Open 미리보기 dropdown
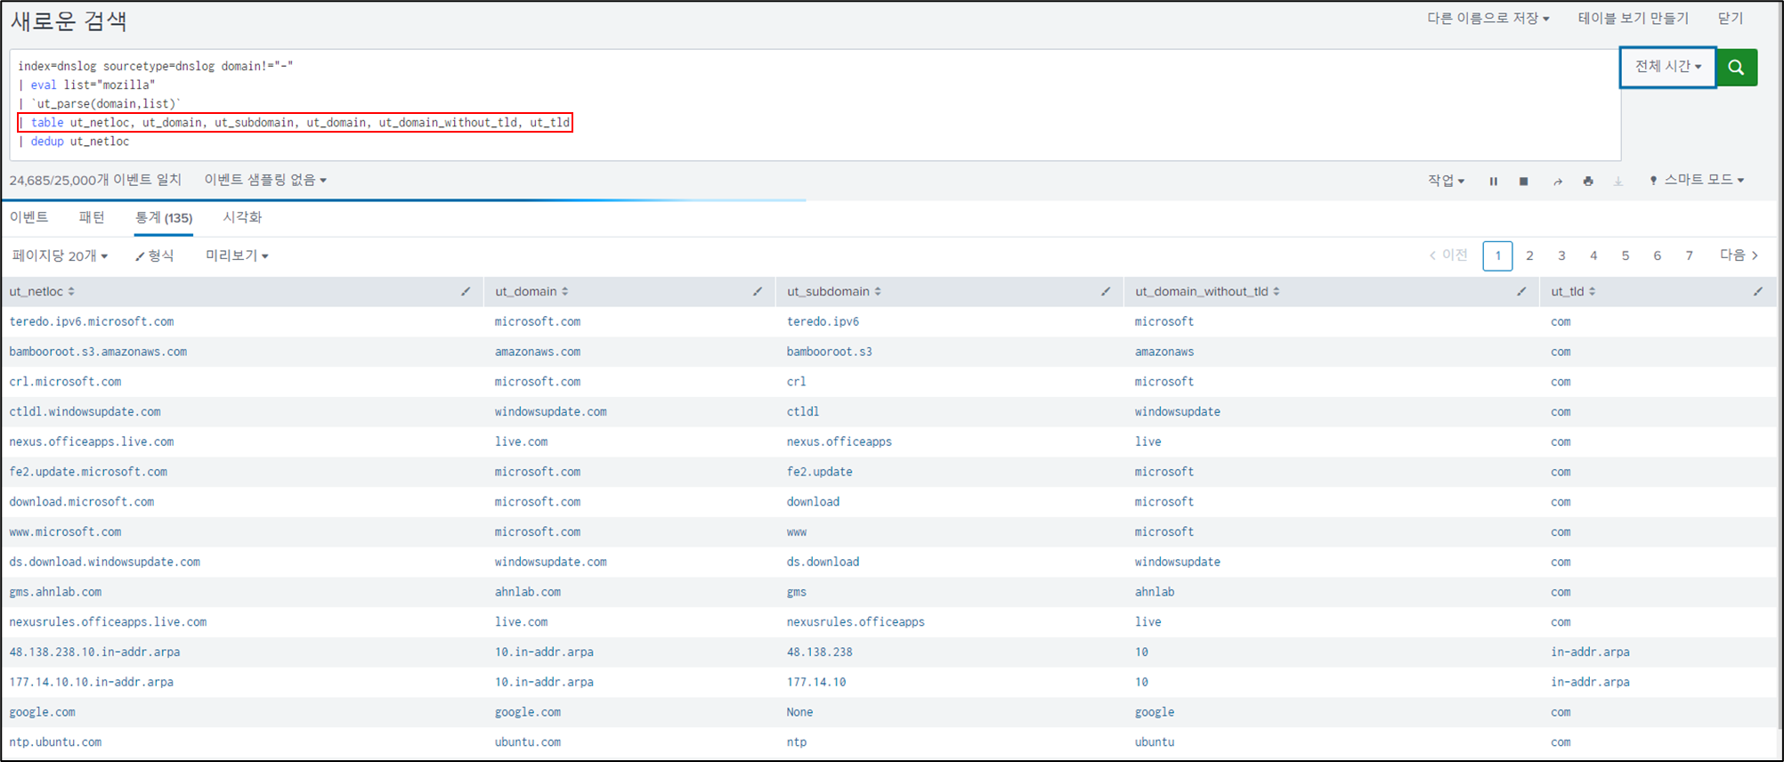 (x=237, y=256)
